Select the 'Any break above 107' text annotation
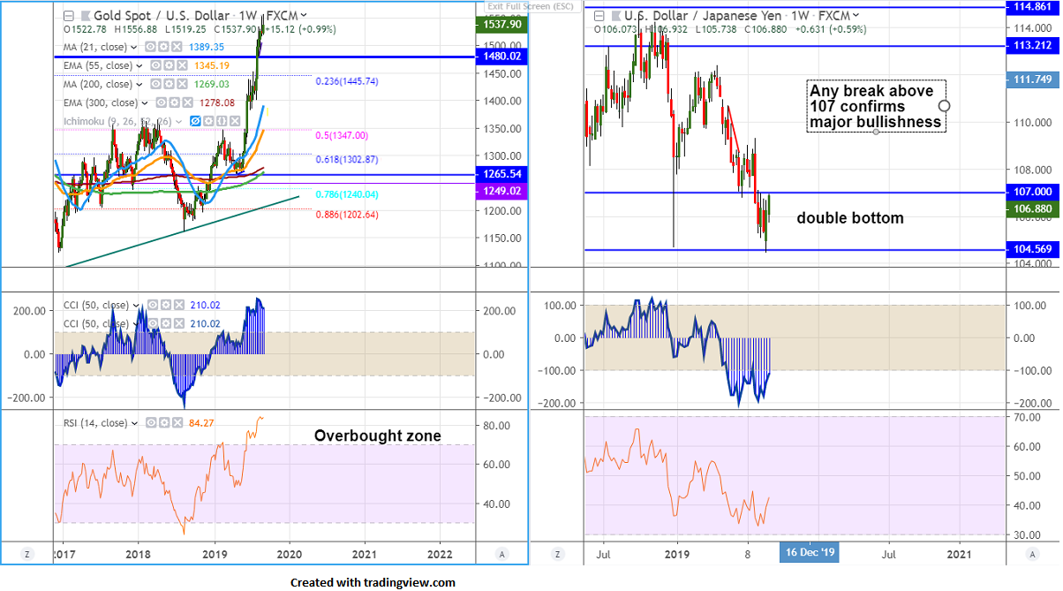 (876, 106)
